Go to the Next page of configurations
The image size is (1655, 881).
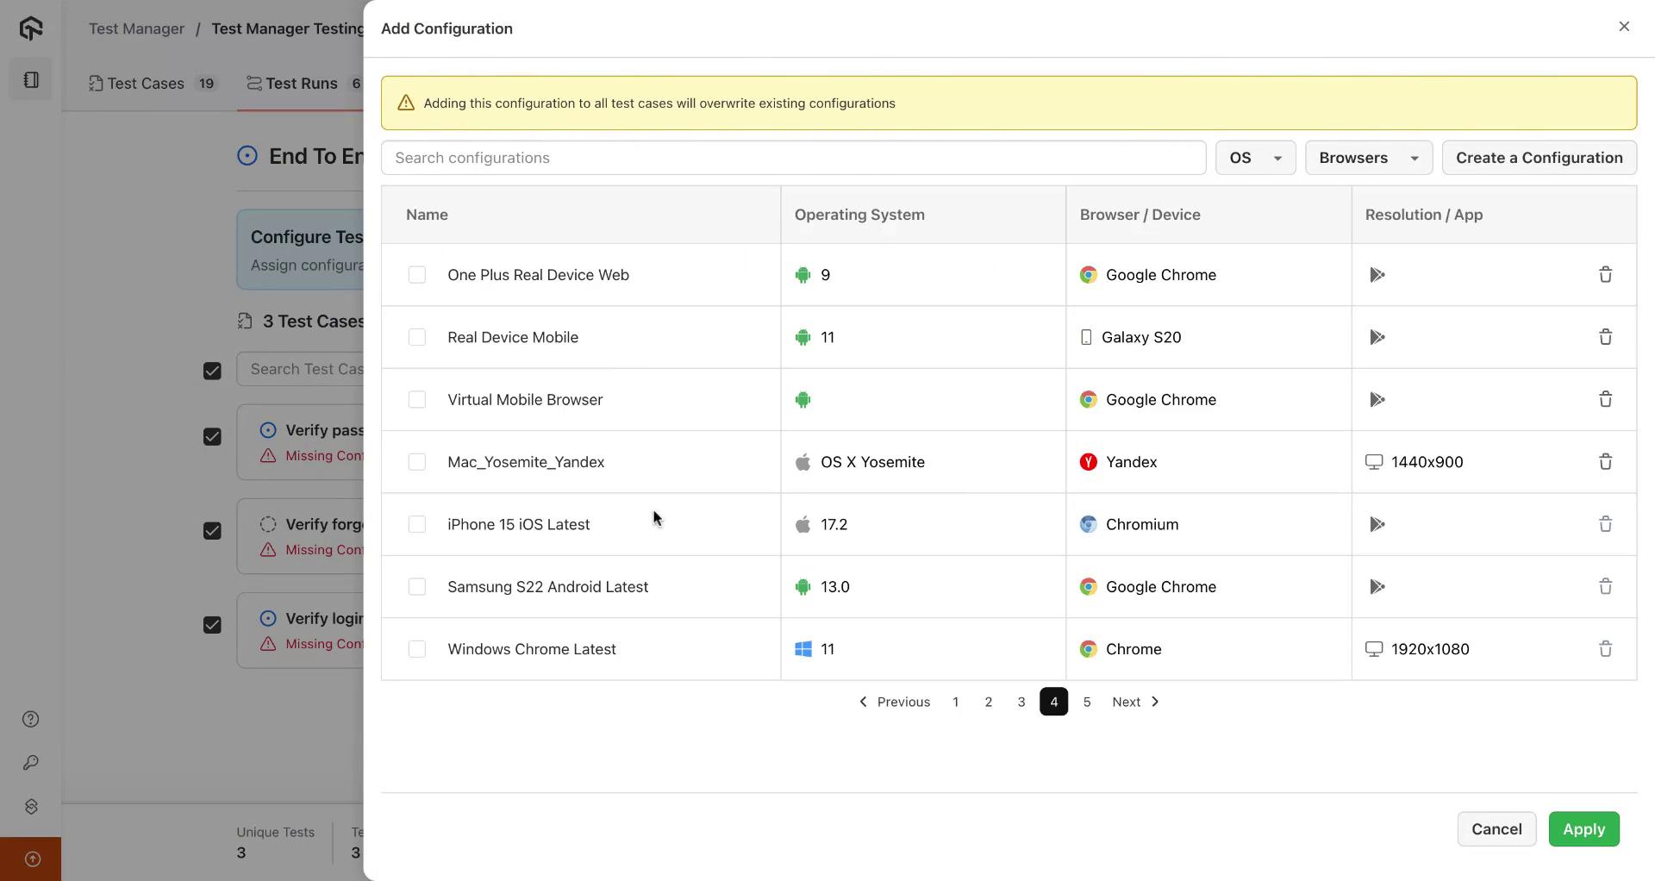(x=1135, y=702)
